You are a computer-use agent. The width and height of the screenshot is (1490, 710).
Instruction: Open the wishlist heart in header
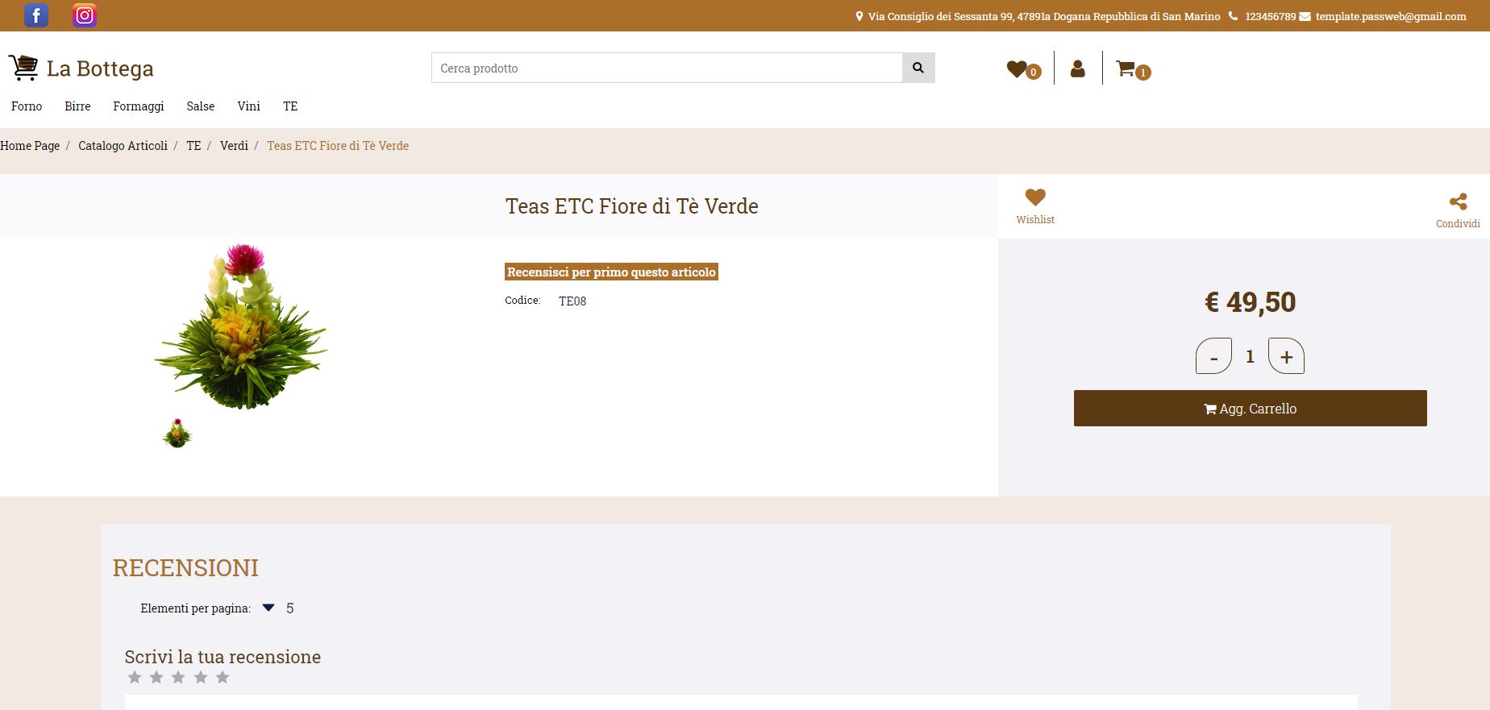(x=1018, y=69)
